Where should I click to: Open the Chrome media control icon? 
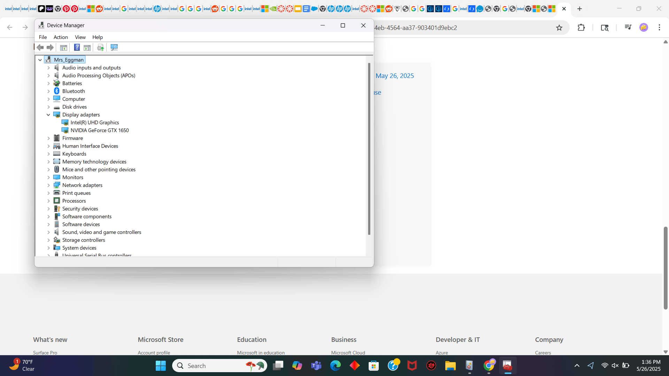[628, 28]
